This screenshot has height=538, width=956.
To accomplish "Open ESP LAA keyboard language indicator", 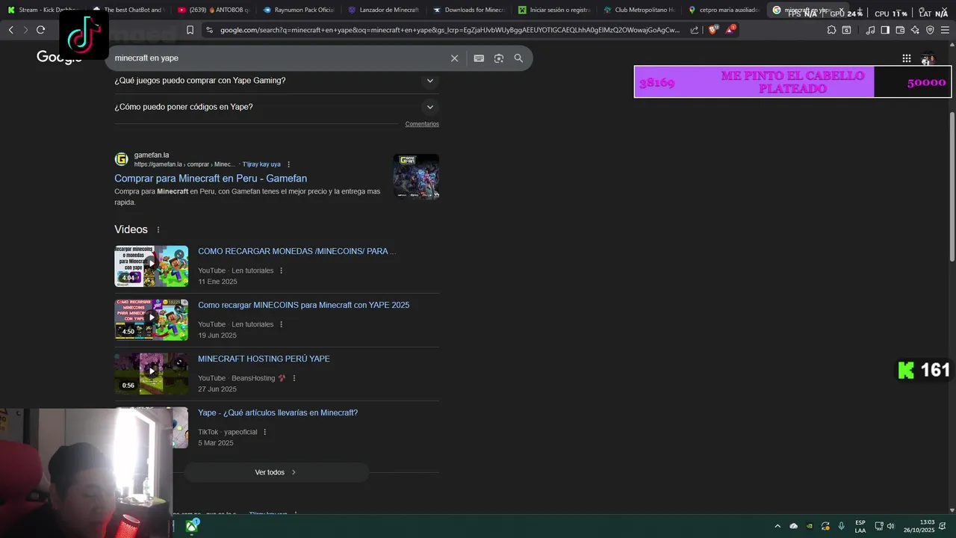I will click(860, 526).
